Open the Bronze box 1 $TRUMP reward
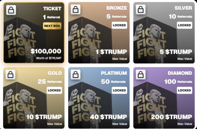197x129 pixels. [x=111, y=52]
